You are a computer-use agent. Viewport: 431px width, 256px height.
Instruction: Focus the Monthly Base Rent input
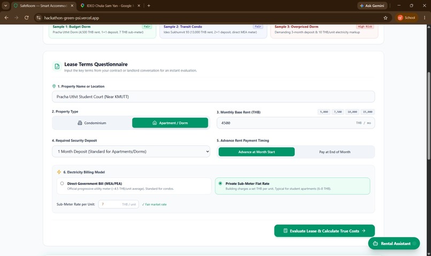(x=296, y=123)
